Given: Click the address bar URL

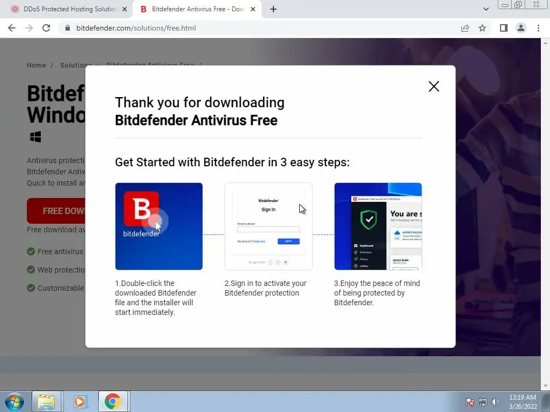Looking at the screenshot, I should (136, 28).
